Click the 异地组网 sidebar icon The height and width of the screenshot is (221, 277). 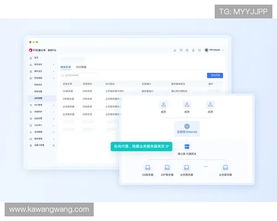pyautogui.click(x=31, y=78)
